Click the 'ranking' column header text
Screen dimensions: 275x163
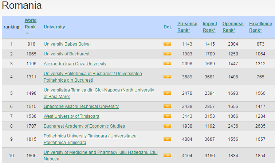(x=11, y=27)
